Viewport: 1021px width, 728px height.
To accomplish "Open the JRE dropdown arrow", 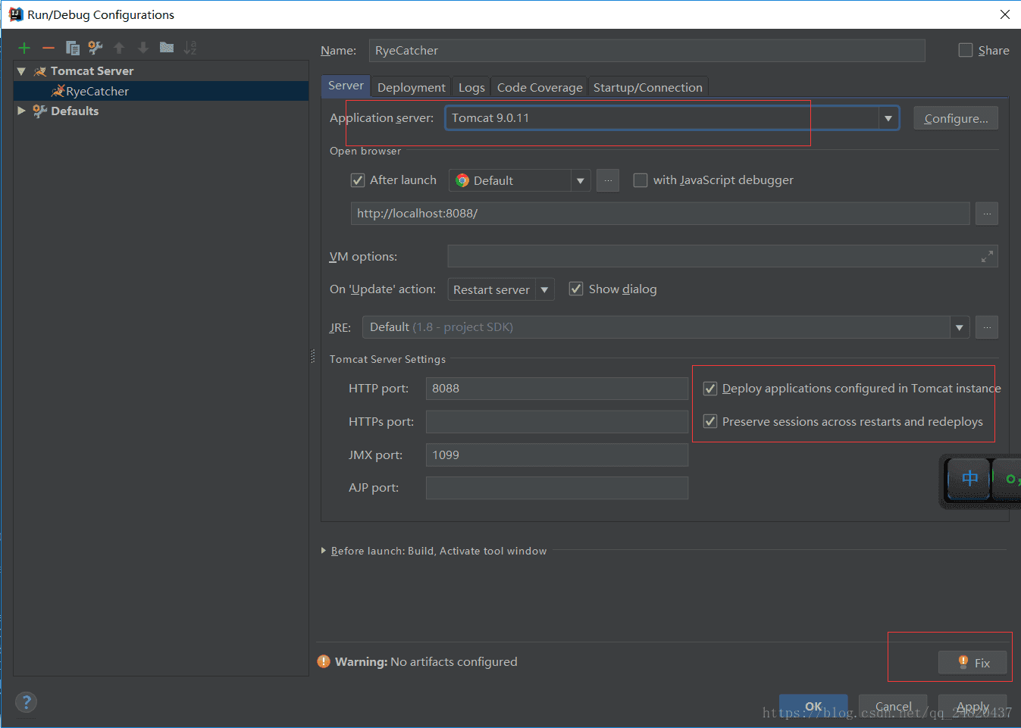I will point(960,327).
